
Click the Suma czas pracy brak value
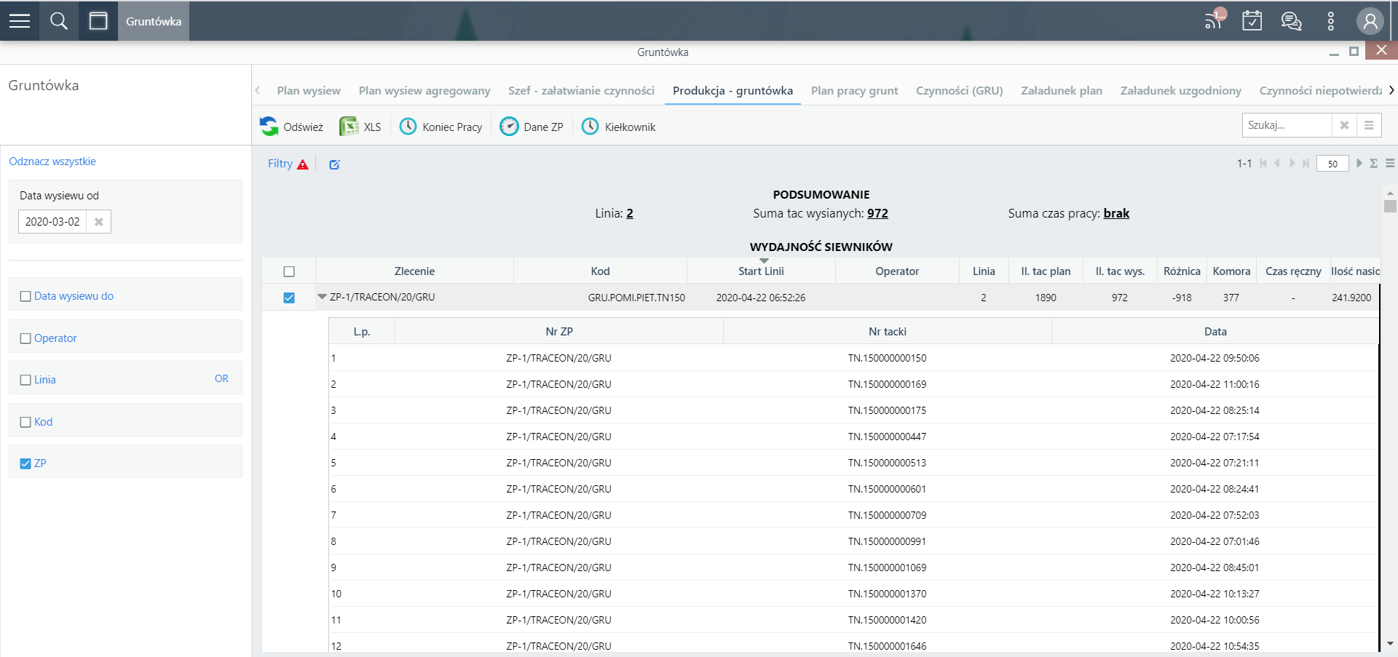(x=1116, y=213)
